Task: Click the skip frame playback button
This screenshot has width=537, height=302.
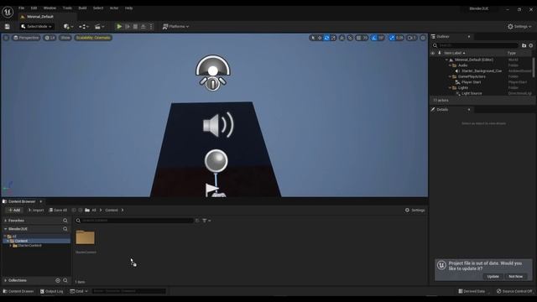Action: click(x=128, y=26)
